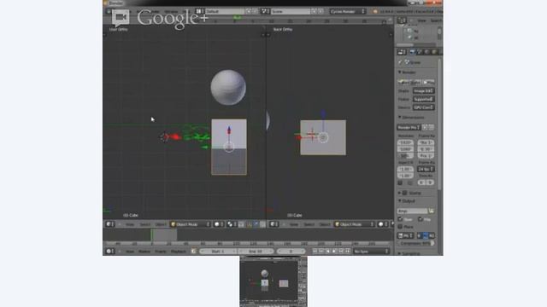This screenshot has height=307, width=547.
Task: Jump to previous keyframe in timeline controls
Action: click(x=321, y=251)
